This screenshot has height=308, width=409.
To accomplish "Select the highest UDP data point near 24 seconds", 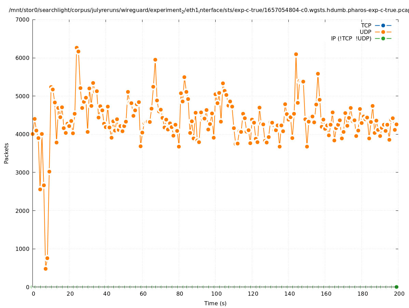I will (77, 48).
